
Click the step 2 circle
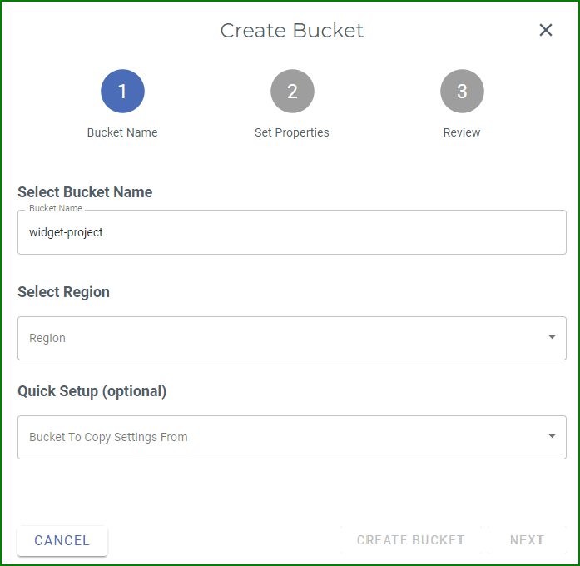(x=292, y=92)
